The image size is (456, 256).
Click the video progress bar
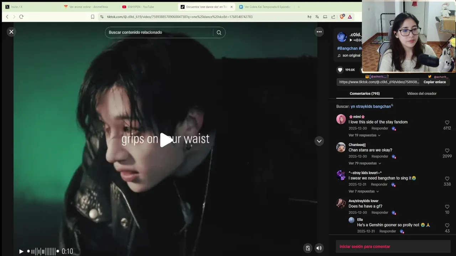43,251
